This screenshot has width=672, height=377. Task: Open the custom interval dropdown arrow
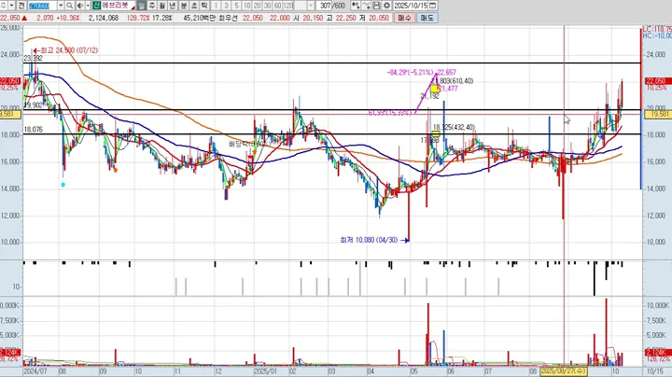(x=311, y=6)
